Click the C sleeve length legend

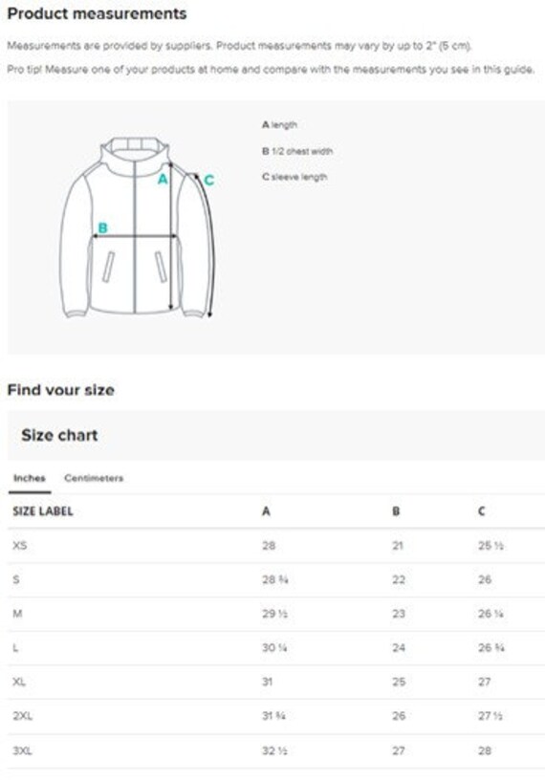(294, 177)
